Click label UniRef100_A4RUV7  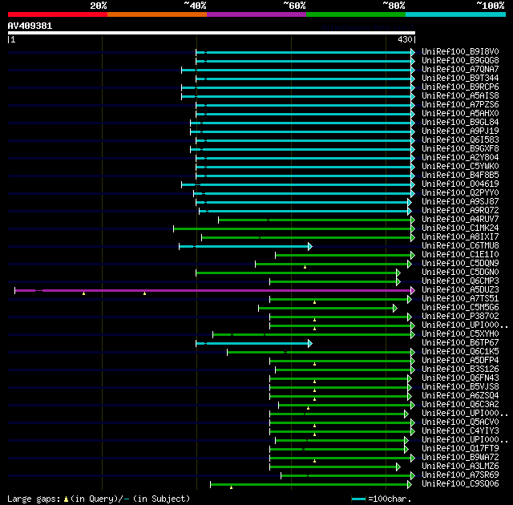click(460, 220)
